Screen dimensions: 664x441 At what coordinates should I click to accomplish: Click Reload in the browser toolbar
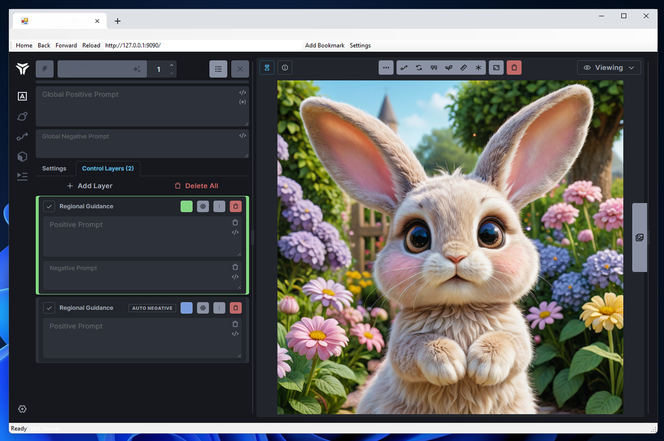point(91,45)
